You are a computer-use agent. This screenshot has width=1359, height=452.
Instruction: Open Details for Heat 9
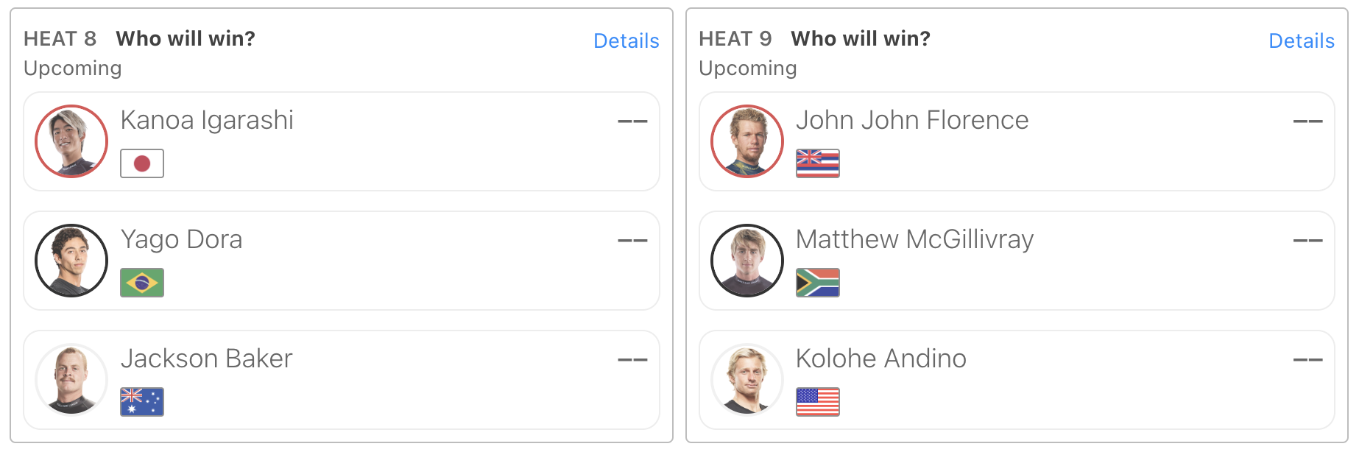(x=1302, y=40)
